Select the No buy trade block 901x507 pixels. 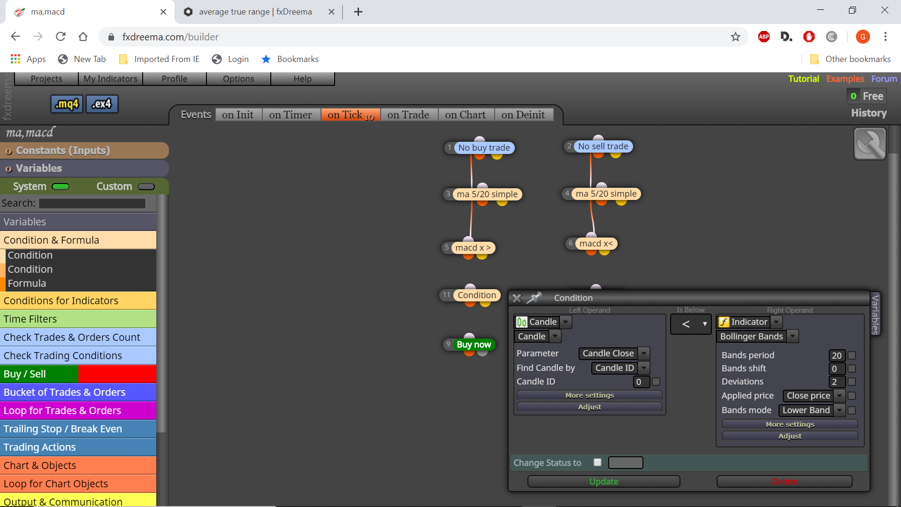coord(484,148)
